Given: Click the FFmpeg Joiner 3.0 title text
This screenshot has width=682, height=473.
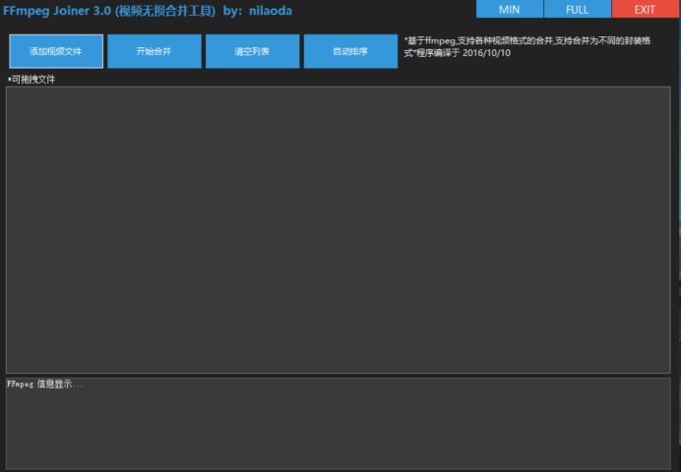Looking at the screenshot, I should [x=148, y=11].
